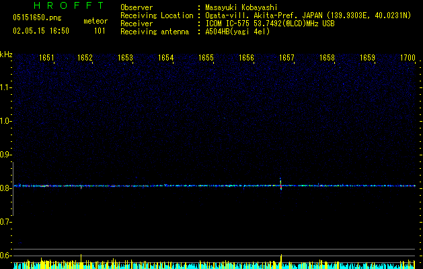Viewport: 423px width, 269px height.
Task: Click observer name Masayuki Kobayashi
Action: (x=241, y=7)
